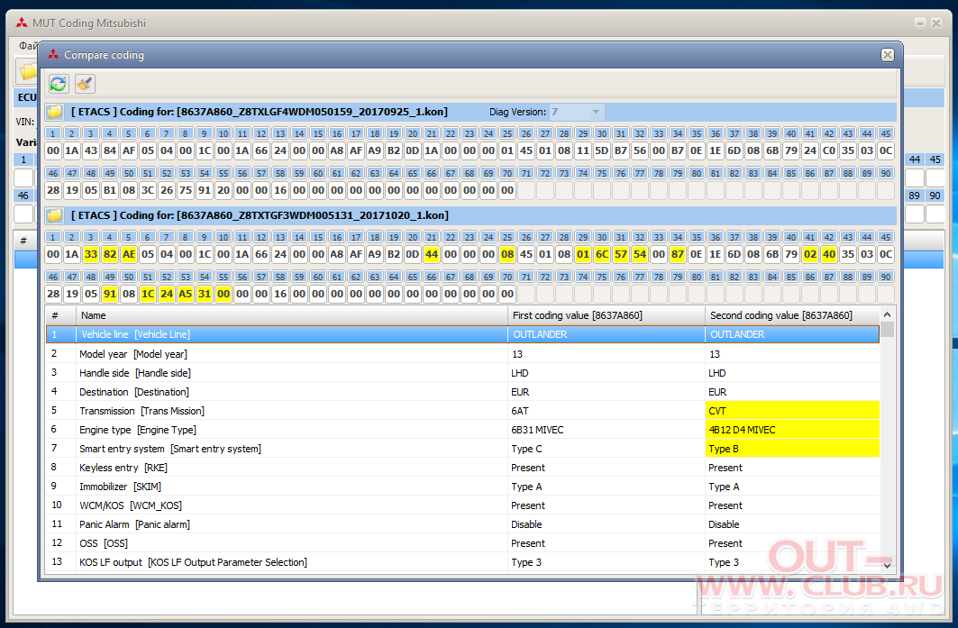Click Mitsubishi logo in MUT Coding main window
The width and height of the screenshot is (958, 628).
22,23
